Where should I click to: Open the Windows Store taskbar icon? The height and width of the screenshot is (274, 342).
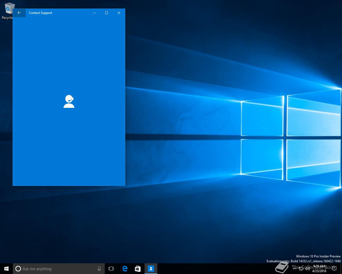tap(138, 269)
